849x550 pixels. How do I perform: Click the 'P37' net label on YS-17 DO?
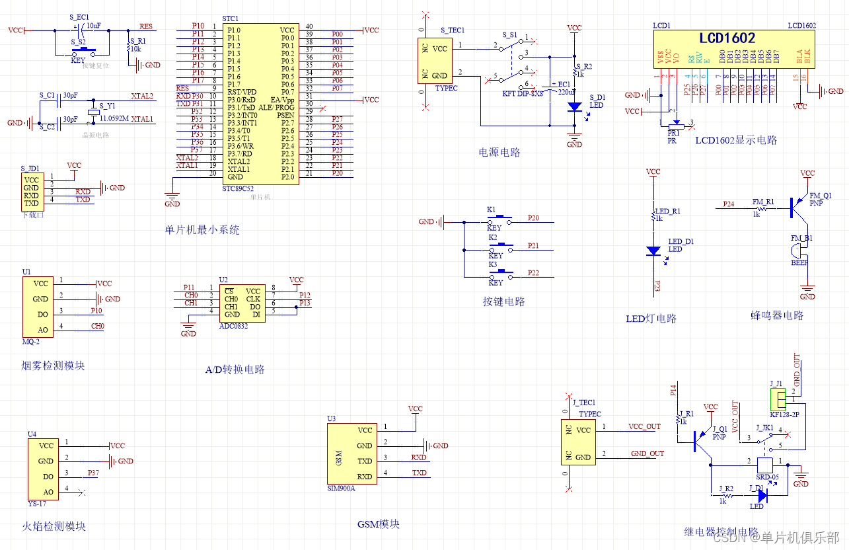pyautogui.click(x=93, y=473)
